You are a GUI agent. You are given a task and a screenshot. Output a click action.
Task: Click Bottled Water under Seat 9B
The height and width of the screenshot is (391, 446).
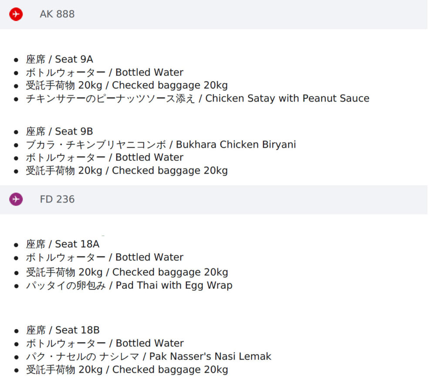tap(105, 157)
